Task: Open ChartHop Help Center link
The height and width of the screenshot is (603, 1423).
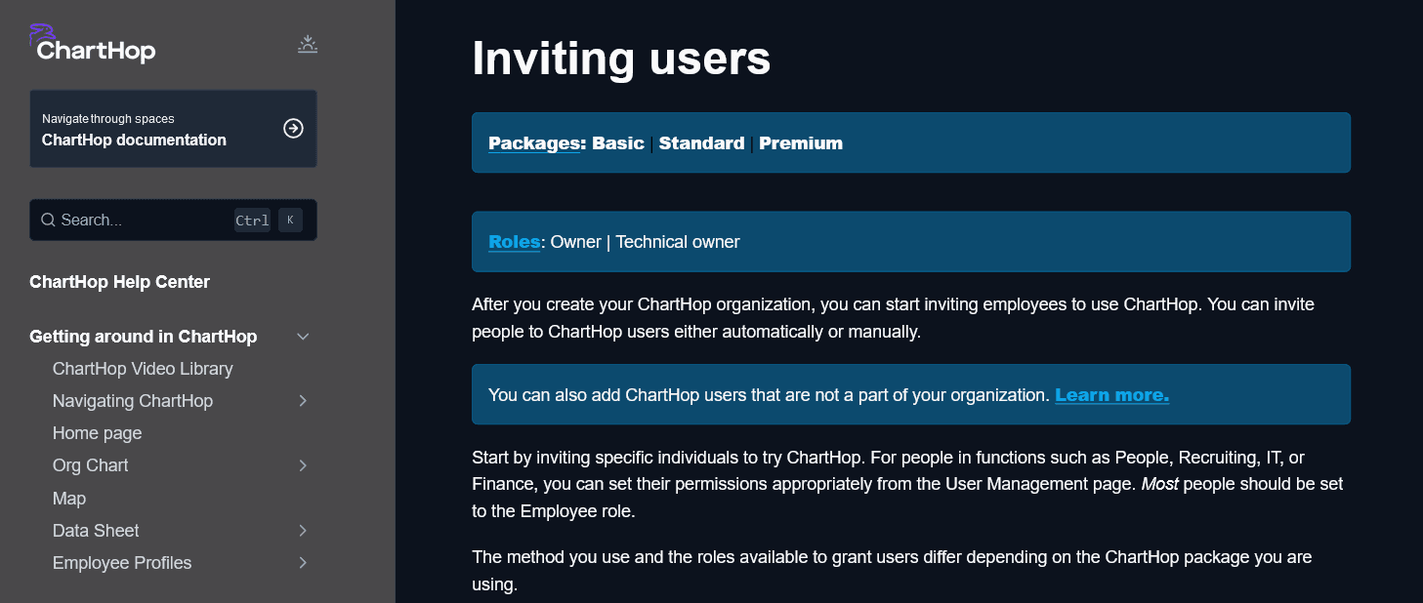Action: pyautogui.click(x=119, y=282)
